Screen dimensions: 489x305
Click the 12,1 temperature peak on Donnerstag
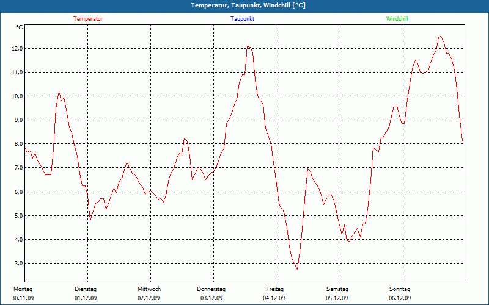click(x=248, y=46)
